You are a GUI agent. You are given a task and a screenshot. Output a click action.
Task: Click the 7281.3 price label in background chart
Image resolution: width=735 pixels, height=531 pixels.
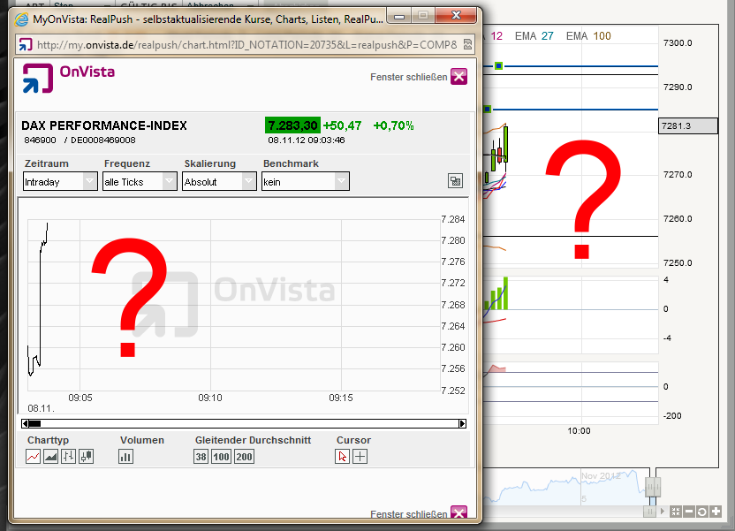pos(688,126)
